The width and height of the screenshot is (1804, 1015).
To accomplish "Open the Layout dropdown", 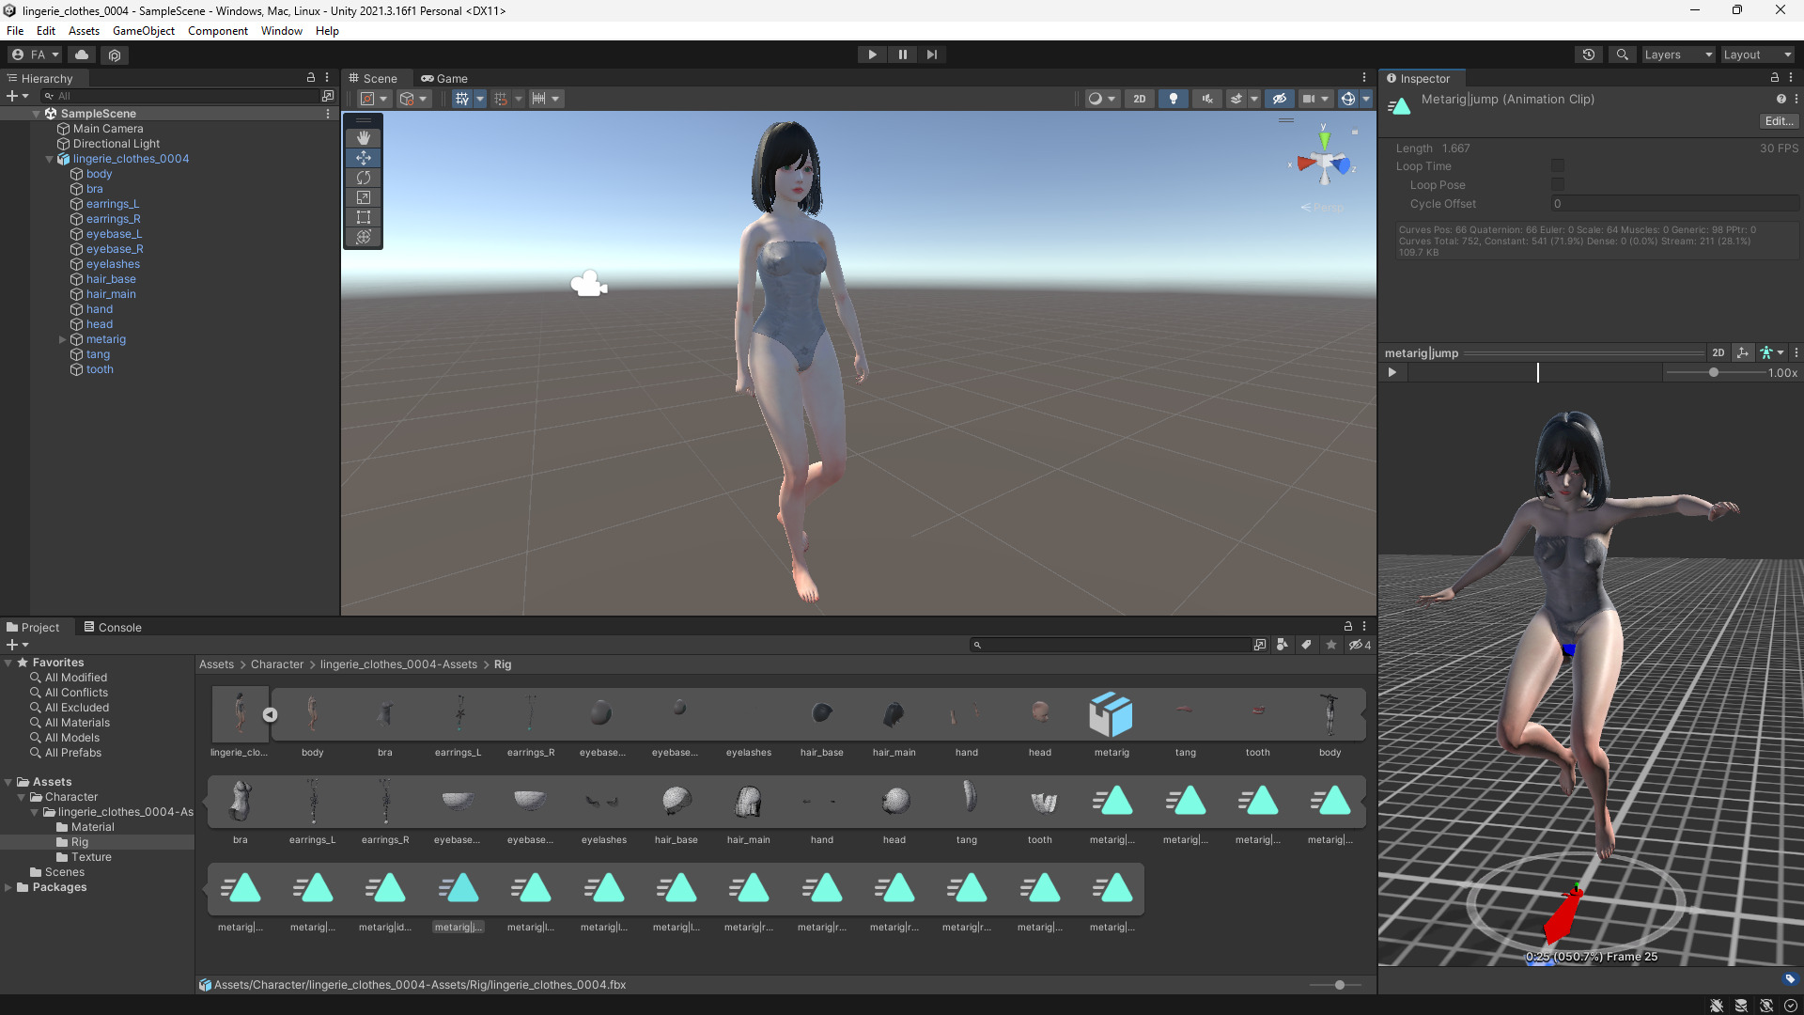I will [x=1757, y=55].
